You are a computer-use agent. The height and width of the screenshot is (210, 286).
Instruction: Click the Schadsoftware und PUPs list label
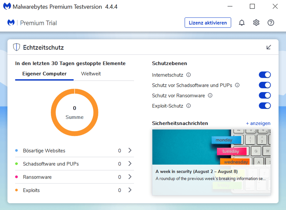tap(51, 164)
